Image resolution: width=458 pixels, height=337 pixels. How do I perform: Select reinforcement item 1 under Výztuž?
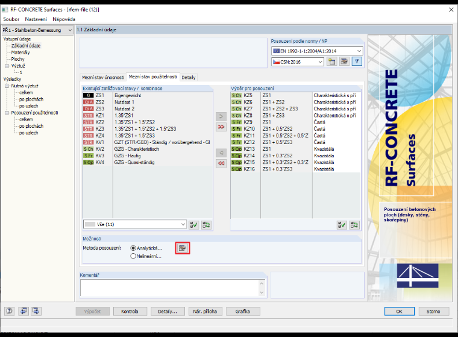pyautogui.click(x=20, y=72)
